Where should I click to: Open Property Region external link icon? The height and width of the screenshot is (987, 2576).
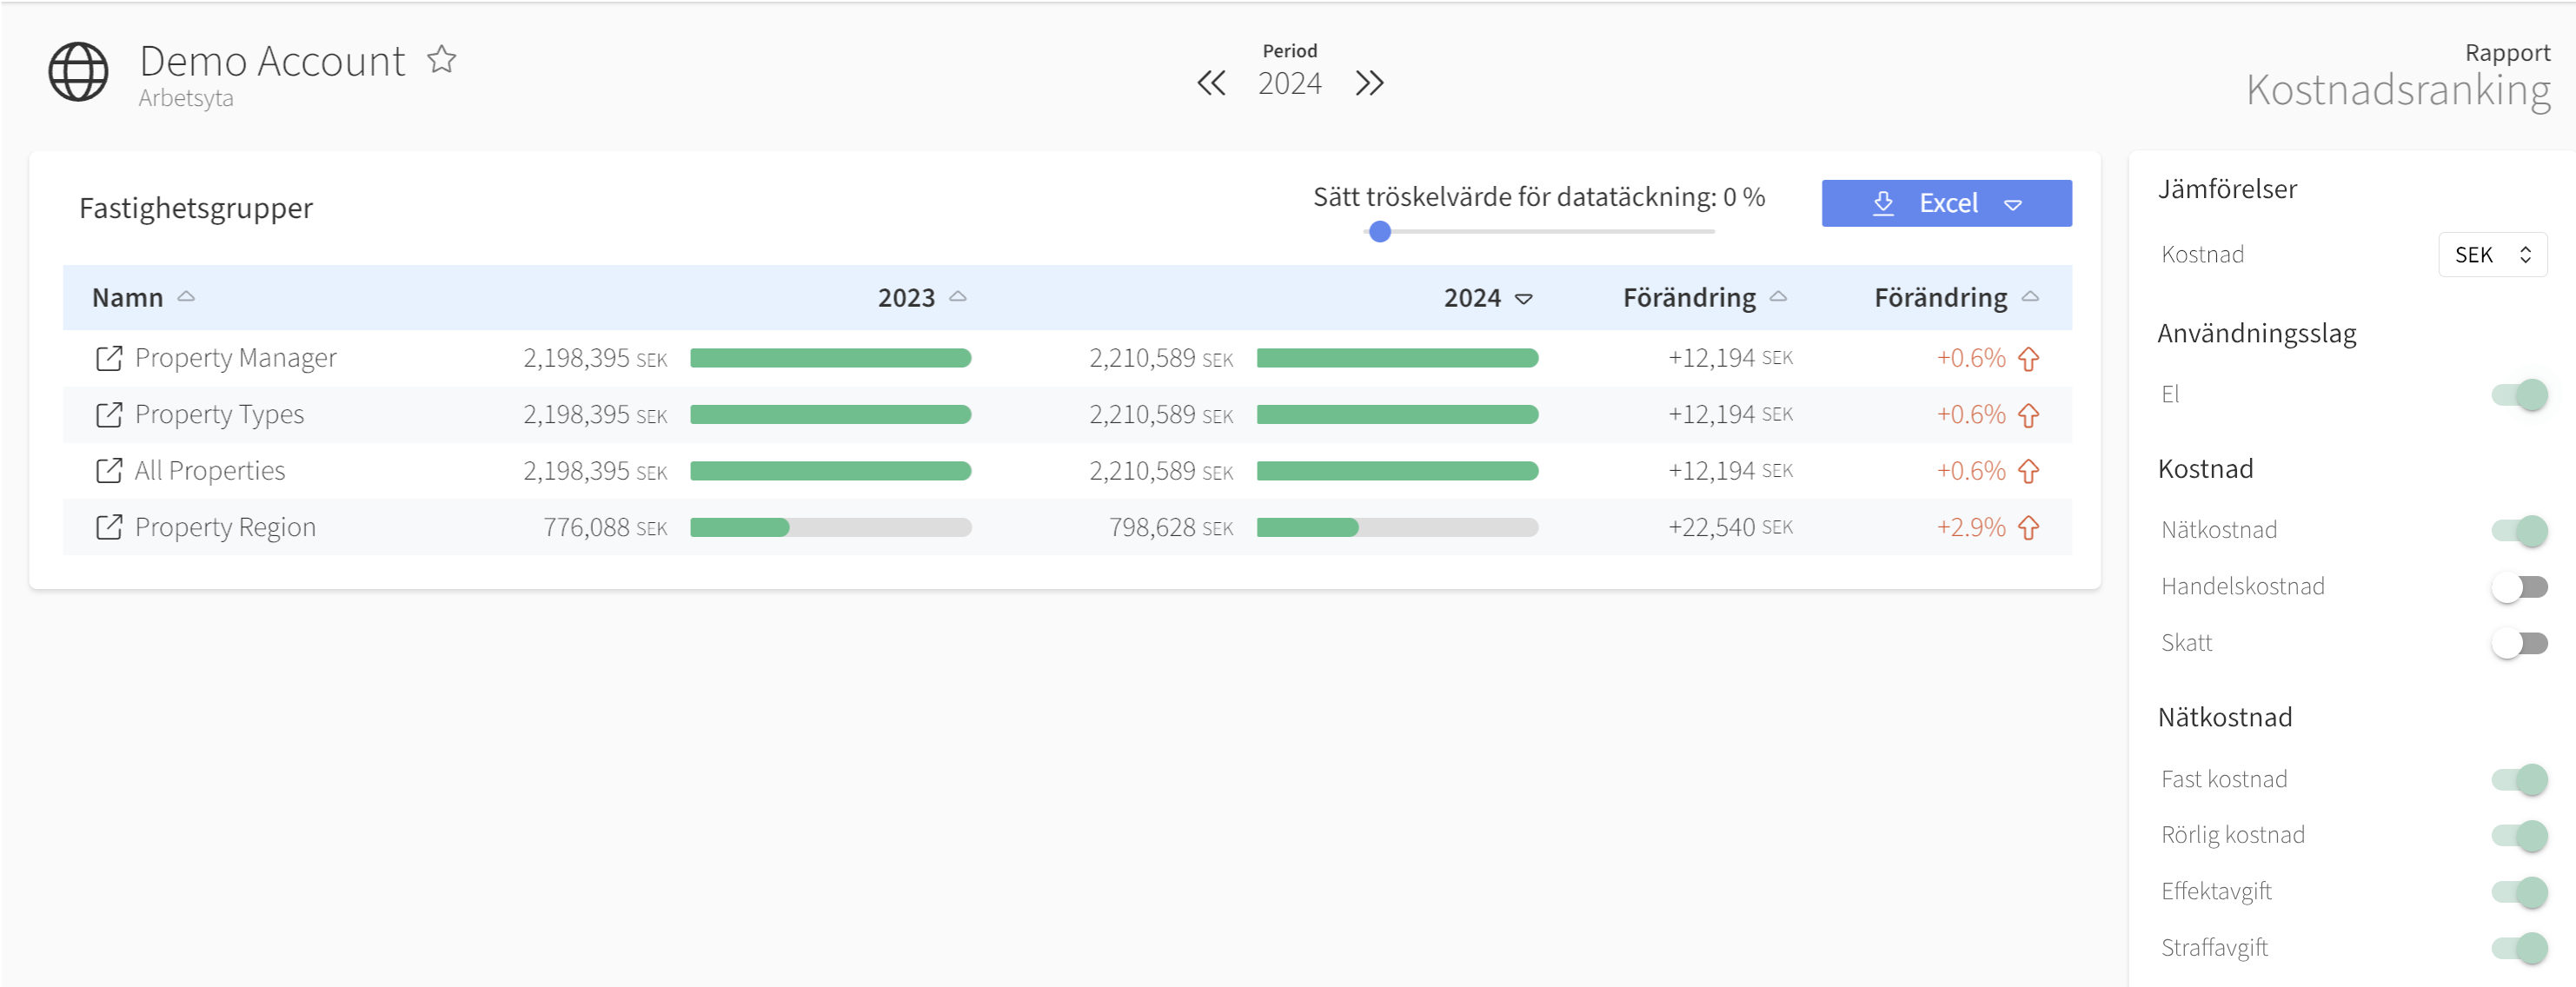109,527
